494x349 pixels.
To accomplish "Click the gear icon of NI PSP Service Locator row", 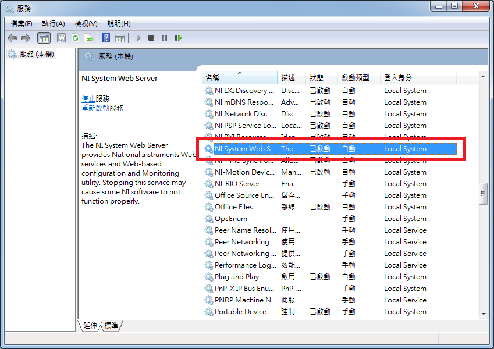I will (x=208, y=126).
